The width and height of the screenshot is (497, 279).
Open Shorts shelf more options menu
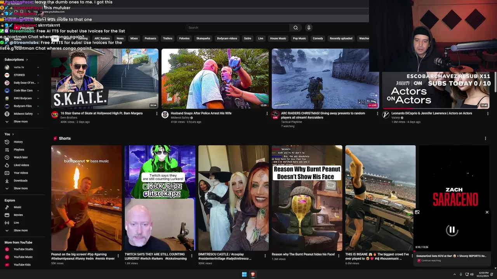click(x=485, y=138)
